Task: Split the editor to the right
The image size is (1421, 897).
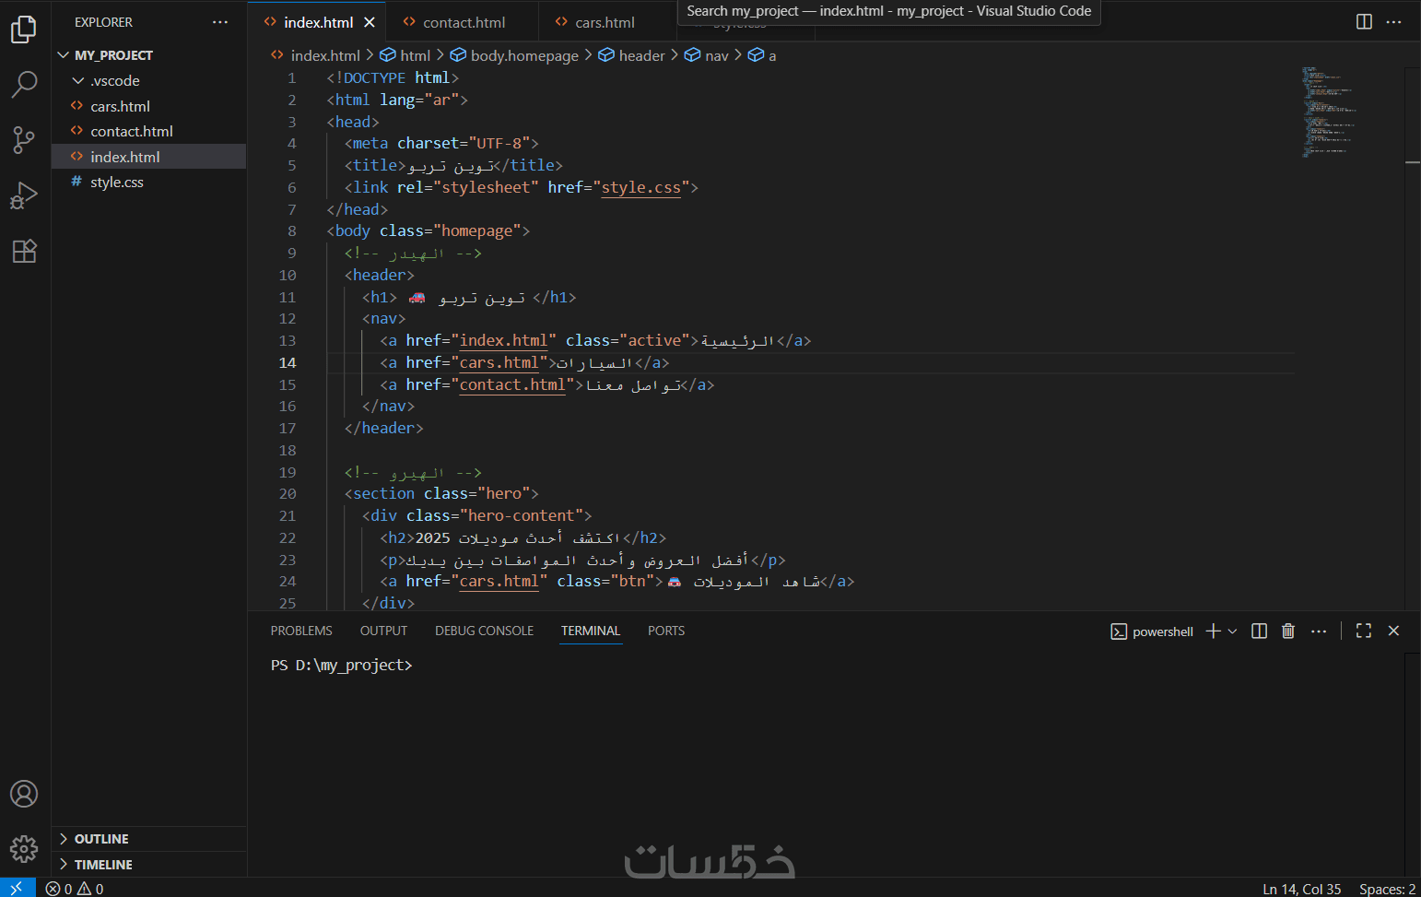Action: coord(1364,22)
